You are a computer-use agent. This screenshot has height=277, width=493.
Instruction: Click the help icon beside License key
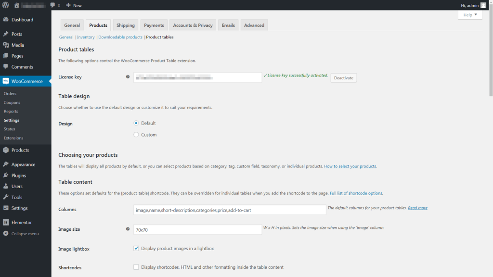(x=128, y=77)
